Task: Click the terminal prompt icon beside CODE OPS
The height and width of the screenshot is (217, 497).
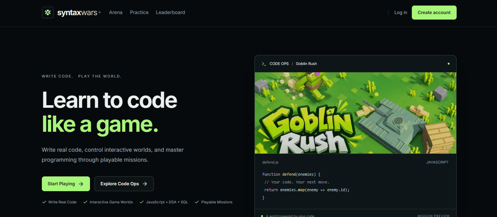Action: tap(264, 64)
